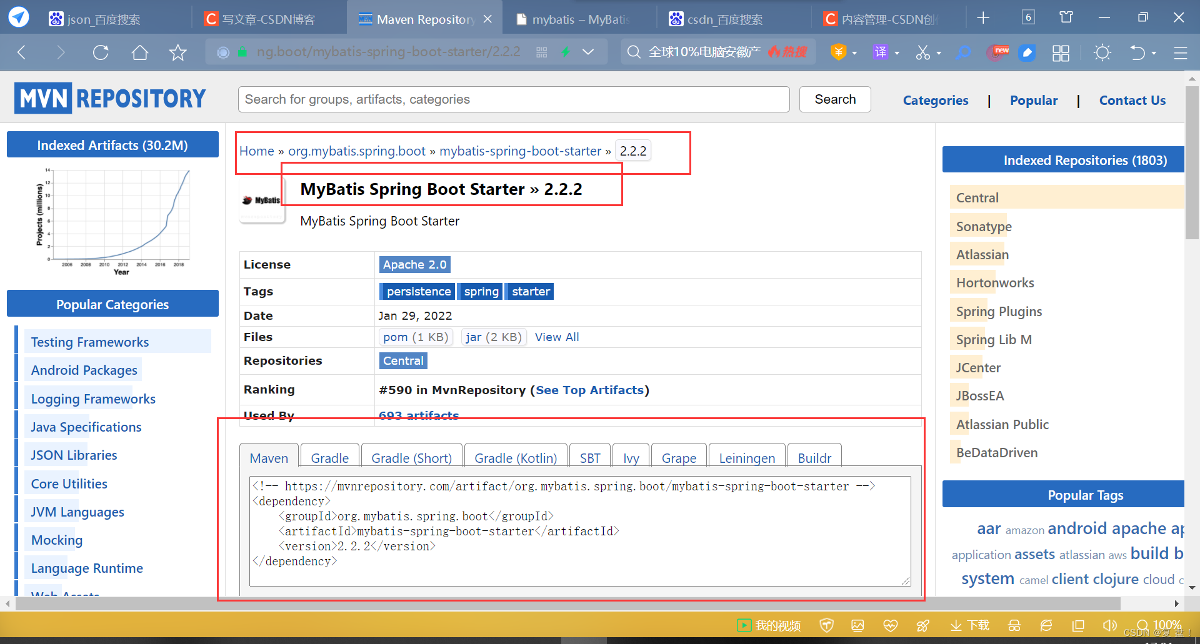Switch to the mybatis – MyBatis tab
The width and height of the screenshot is (1200, 644).
click(x=579, y=19)
